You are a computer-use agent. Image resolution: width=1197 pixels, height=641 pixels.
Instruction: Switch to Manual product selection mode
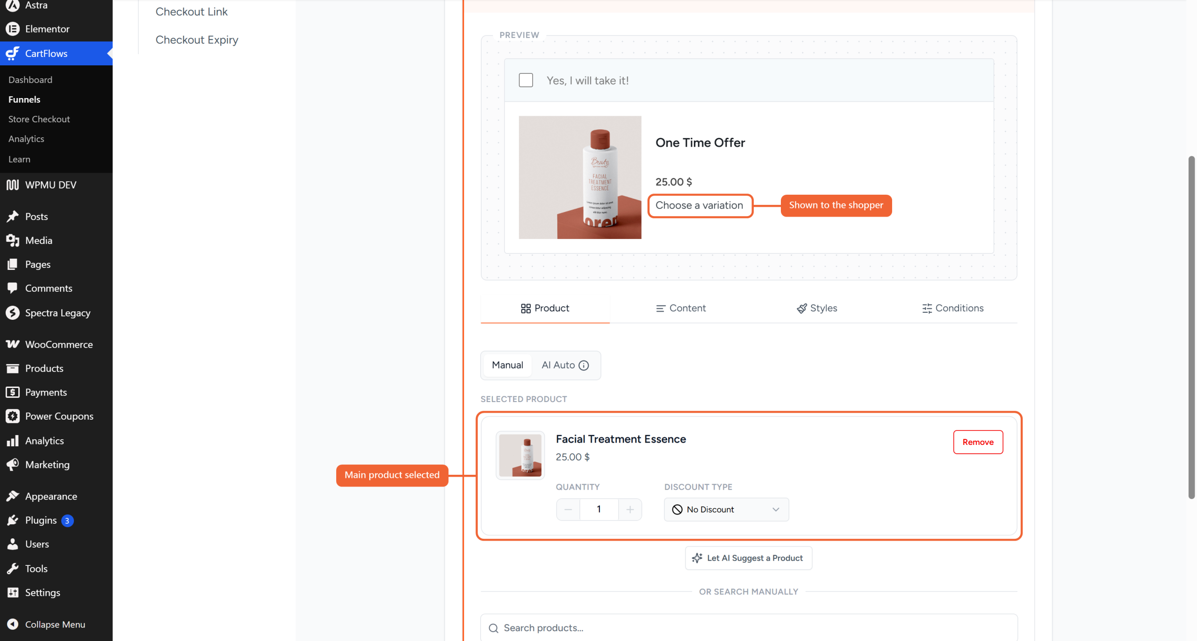tap(507, 365)
